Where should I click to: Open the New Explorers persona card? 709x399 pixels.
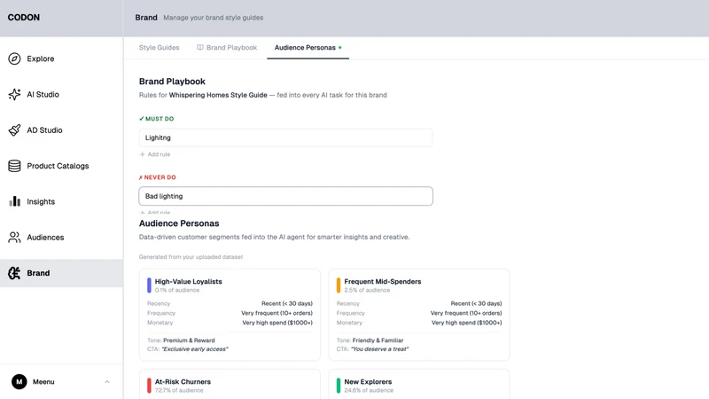[419, 384]
